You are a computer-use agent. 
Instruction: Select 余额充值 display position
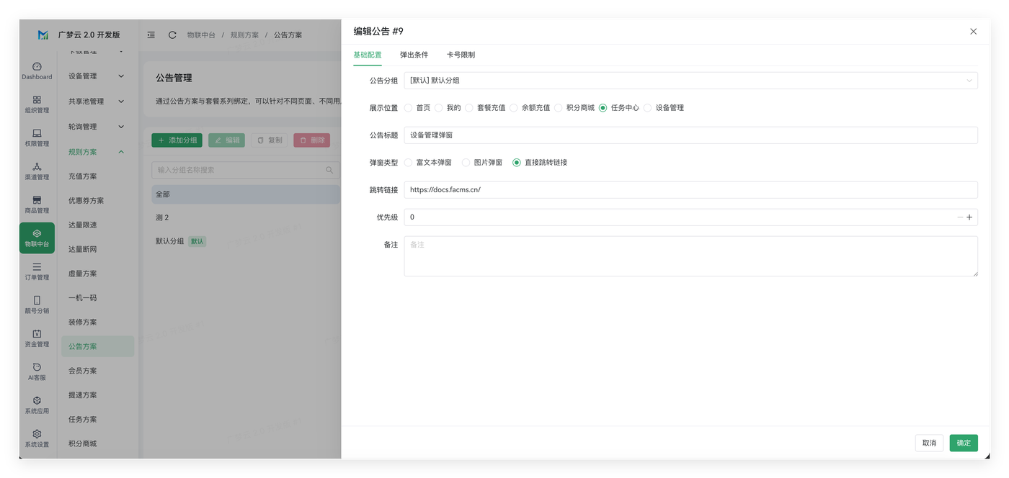pos(530,108)
